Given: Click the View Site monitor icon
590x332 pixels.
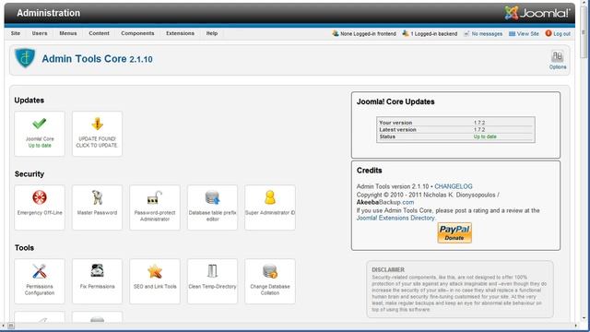Looking at the screenshot, I should [512, 33].
